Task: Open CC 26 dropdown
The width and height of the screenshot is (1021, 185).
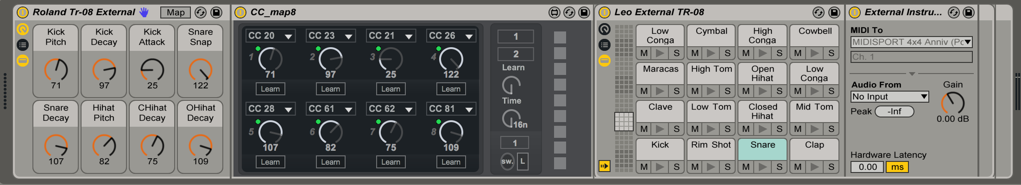Action: [x=451, y=36]
